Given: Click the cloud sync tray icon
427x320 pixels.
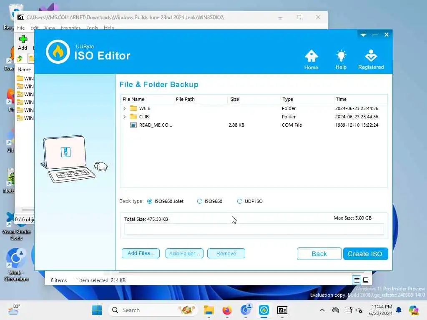Looking at the screenshot, I should 336,310.
